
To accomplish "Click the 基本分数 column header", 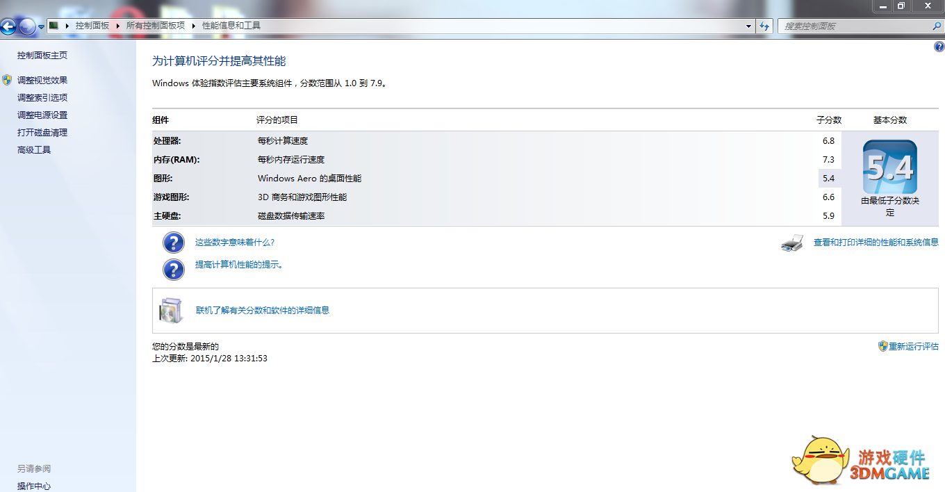I will (x=890, y=120).
